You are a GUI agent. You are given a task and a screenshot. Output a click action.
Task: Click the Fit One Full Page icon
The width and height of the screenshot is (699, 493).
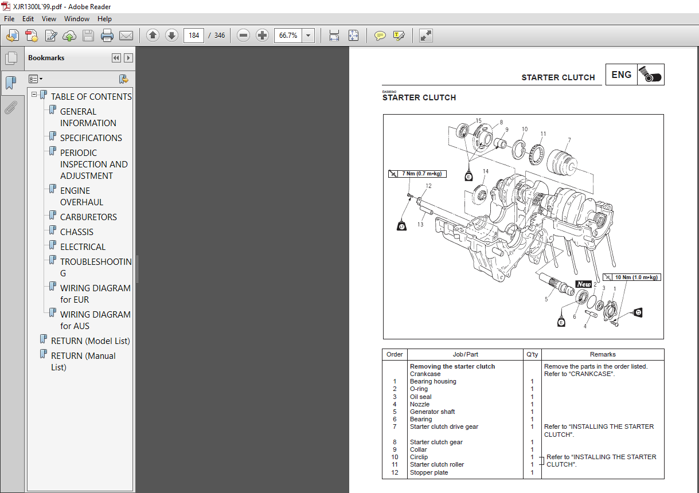coord(353,36)
